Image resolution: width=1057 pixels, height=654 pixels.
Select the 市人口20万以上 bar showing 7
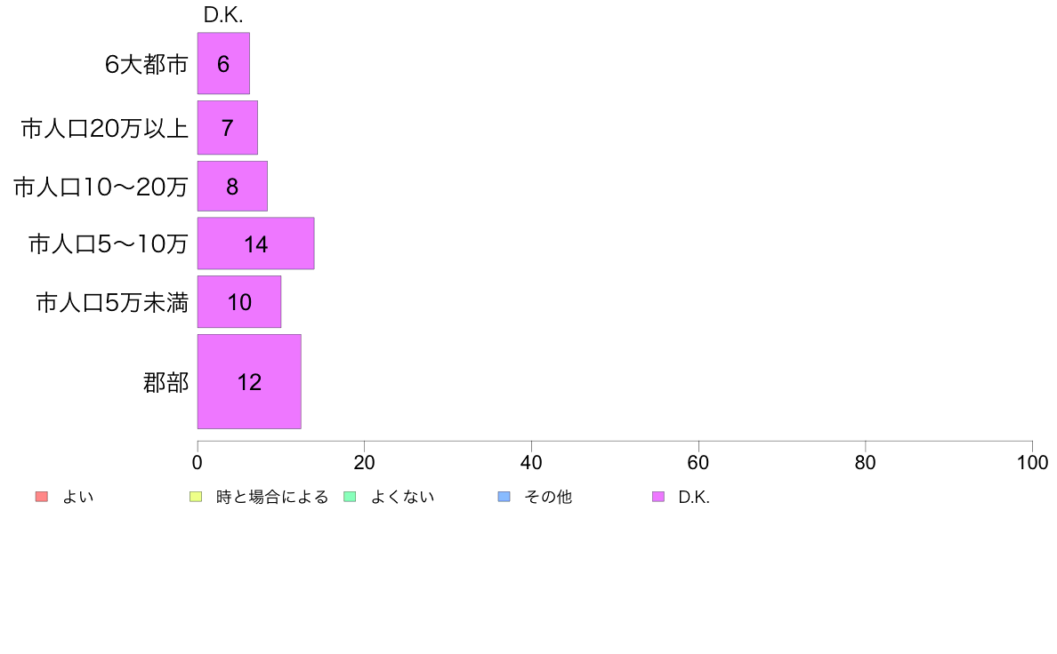[227, 127]
